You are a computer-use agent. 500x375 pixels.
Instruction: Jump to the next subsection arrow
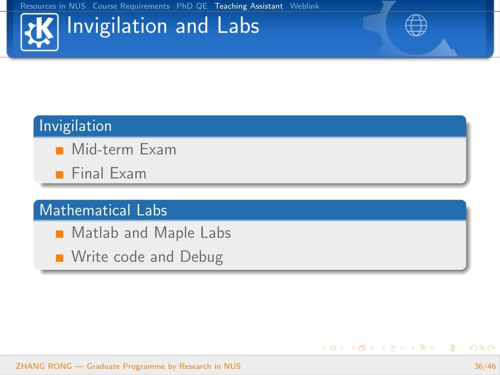(402, 348)
